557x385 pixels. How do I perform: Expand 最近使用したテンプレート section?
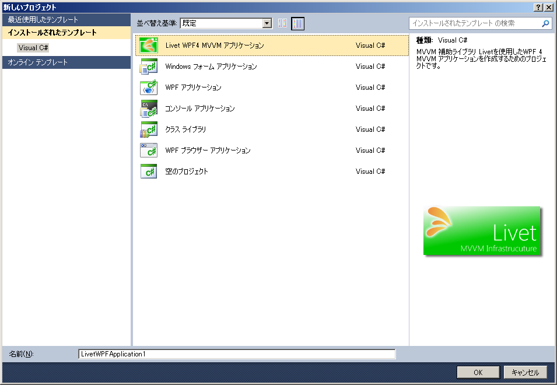[x=66, y=19]
